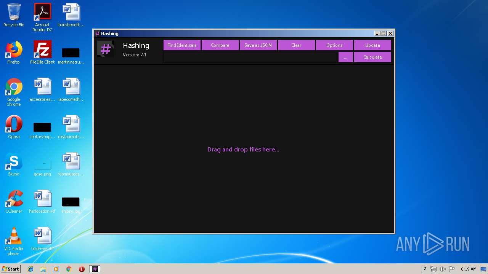488x274 pixels.
Task: Click the Calculate button
Action: pos(372,57)
